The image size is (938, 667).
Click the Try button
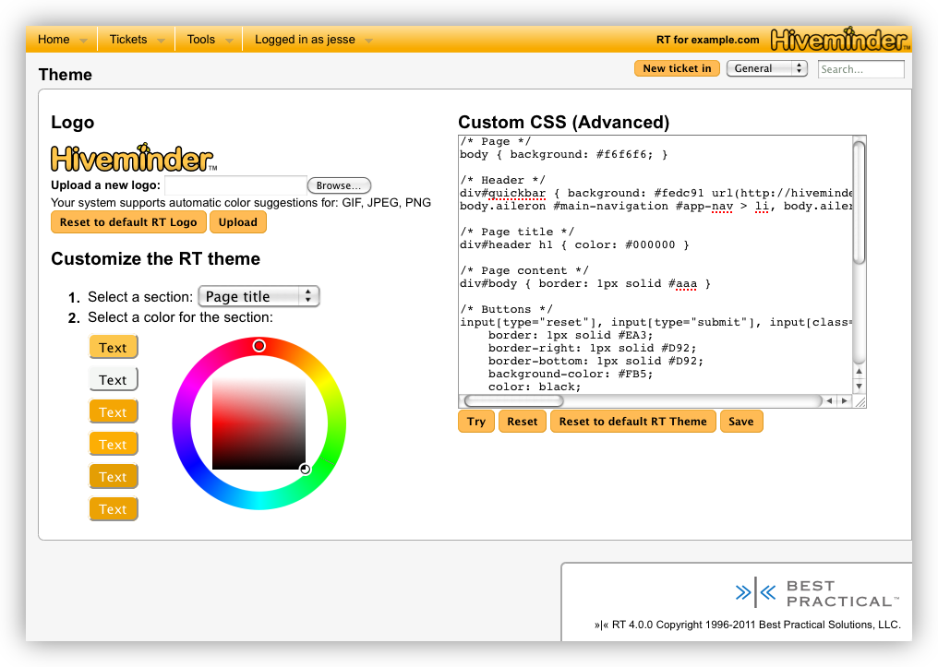(x=476, y=422)
